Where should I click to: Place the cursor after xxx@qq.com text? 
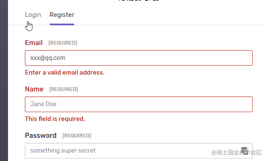66,58
